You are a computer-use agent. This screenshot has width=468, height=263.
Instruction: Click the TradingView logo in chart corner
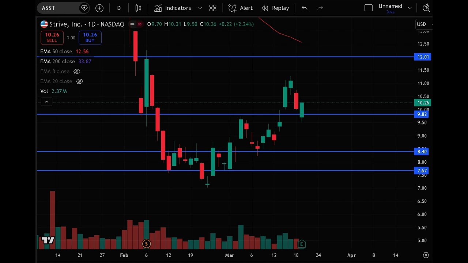tap(48, 240)
